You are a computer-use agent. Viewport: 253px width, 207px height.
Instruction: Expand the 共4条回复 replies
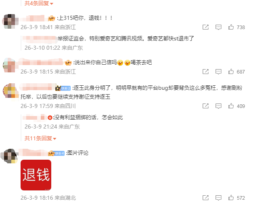click(x=39, y=3)
